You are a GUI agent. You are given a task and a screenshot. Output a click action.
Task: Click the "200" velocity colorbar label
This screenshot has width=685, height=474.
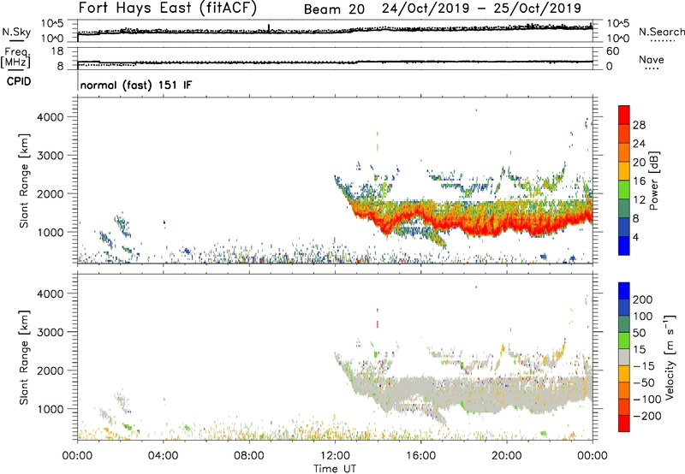pos(643,299)
